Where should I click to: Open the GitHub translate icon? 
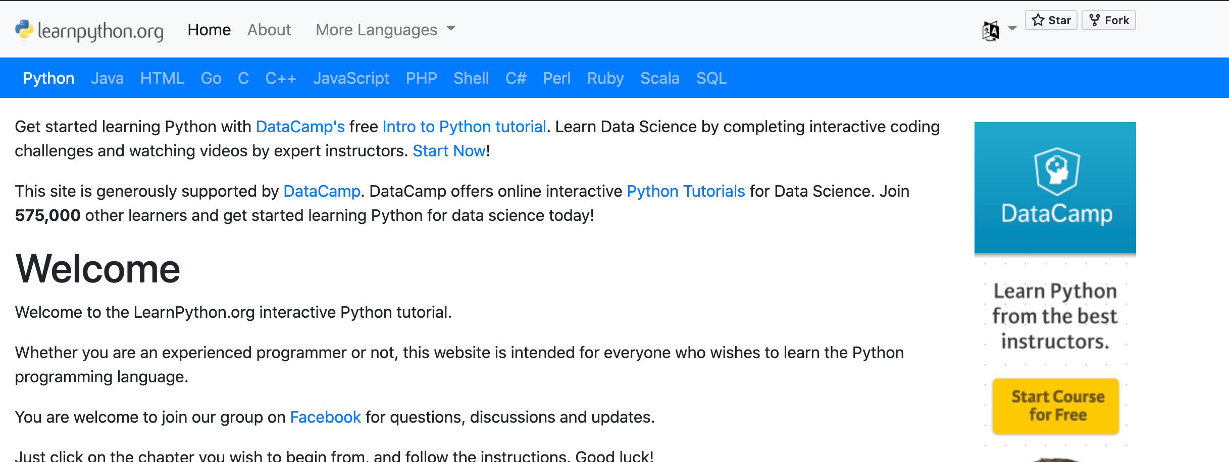pyautogui.click(x=991, y=29)
